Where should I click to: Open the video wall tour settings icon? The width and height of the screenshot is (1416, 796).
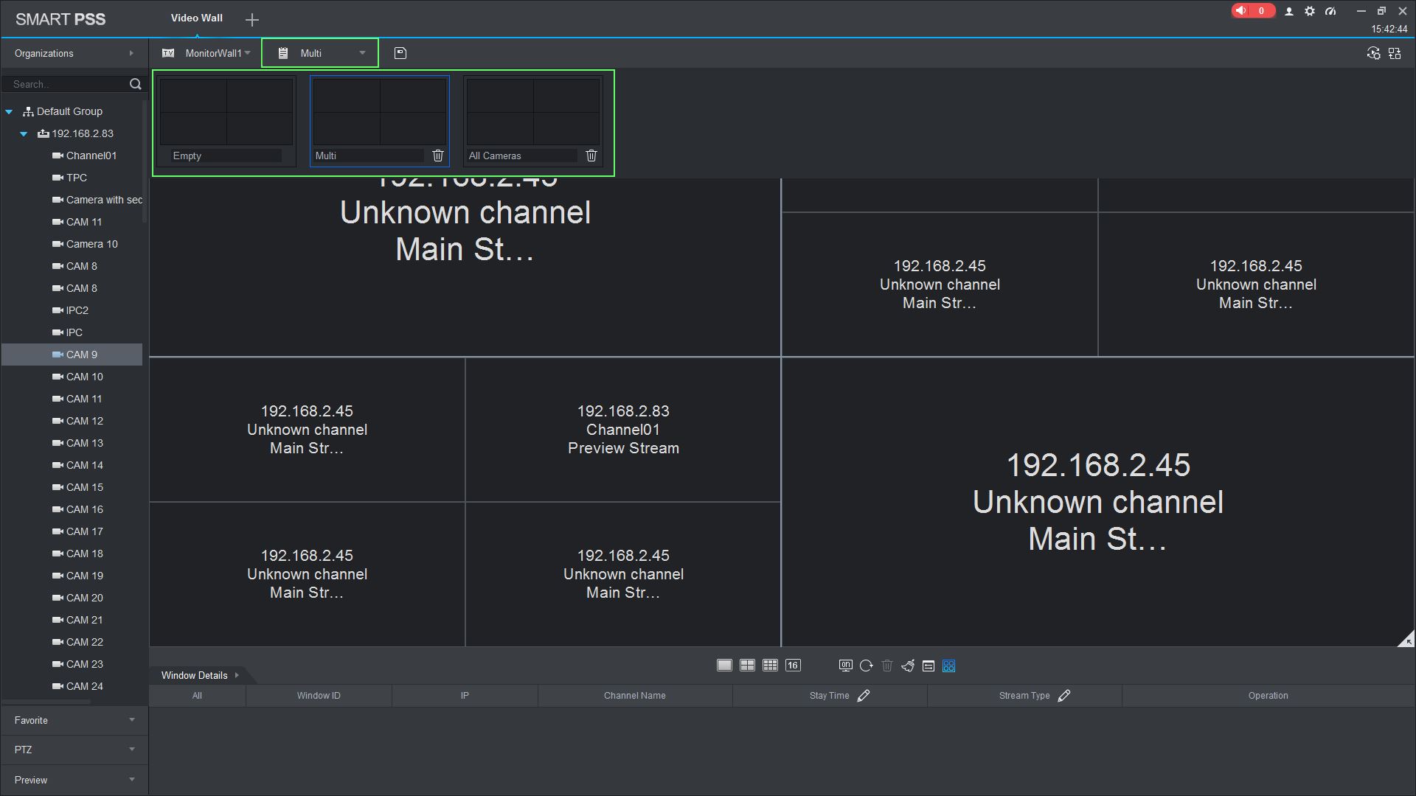(1372, 53)
